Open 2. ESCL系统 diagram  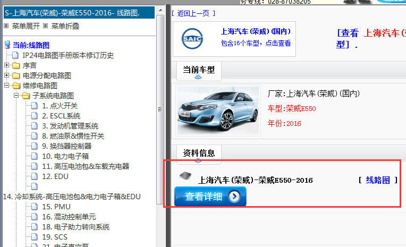click(61, 116)
